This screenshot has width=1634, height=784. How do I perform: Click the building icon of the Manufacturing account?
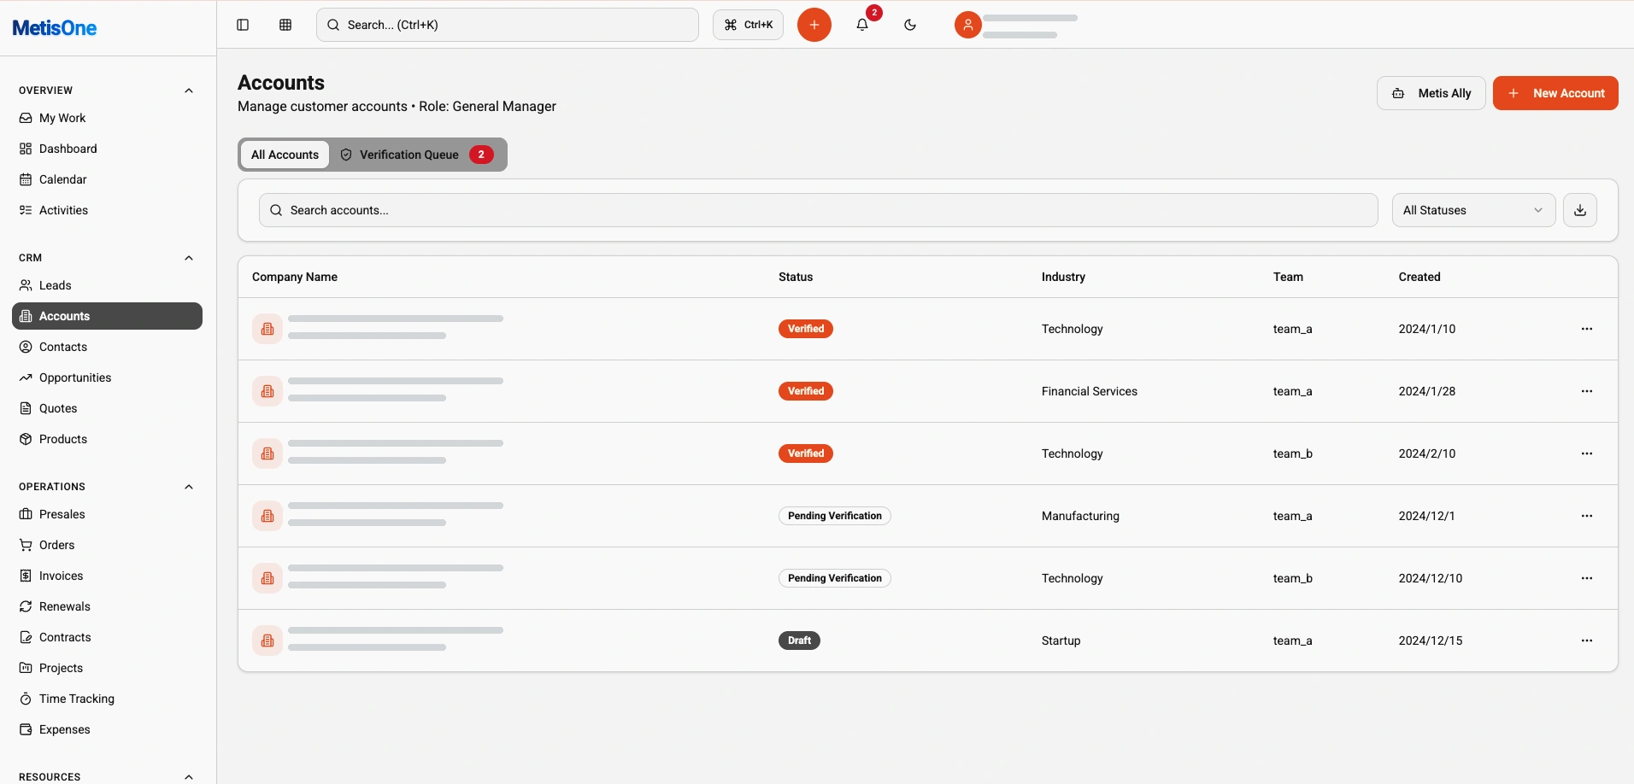267,516
